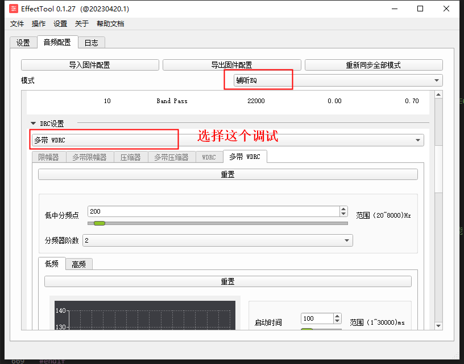This screenshot has width=464, height=364.
Task: Click the 重置 button in 低频 tab
Action: coord(227,281)
